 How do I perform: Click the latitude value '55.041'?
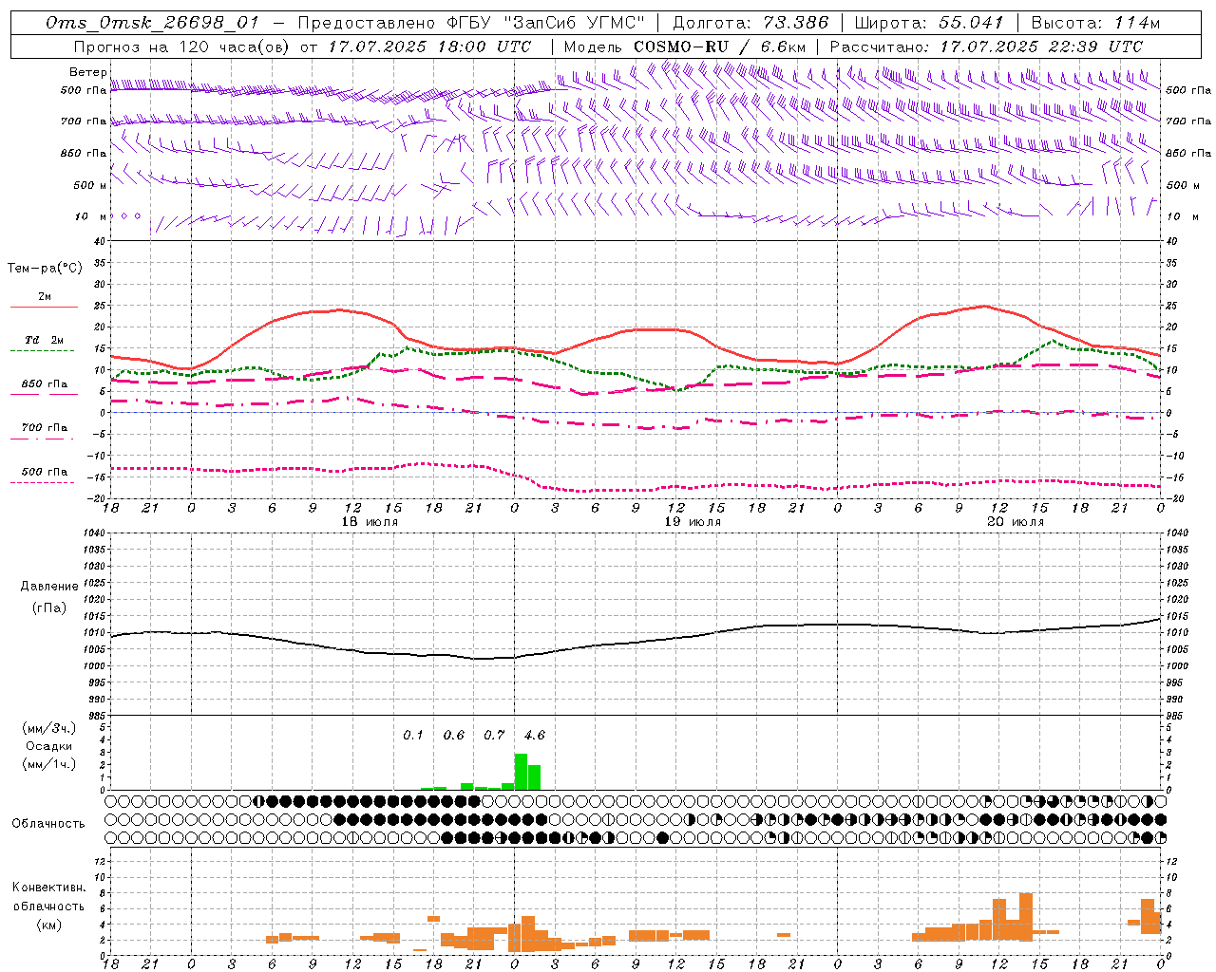pos(971,23)
